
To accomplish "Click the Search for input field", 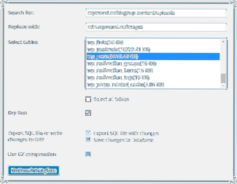I will (155, 13).
